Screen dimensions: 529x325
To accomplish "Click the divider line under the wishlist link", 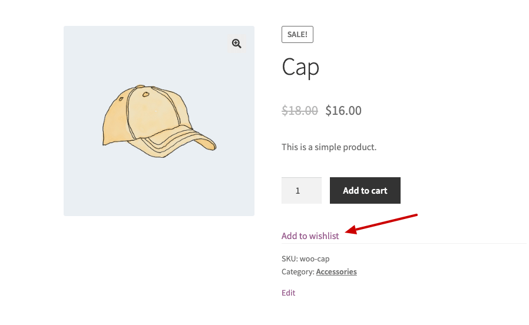I will coord(404,243).
